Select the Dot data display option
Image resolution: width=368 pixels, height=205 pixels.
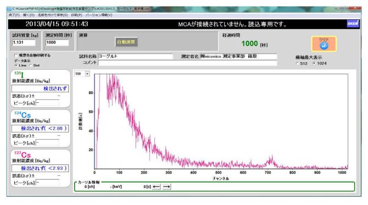(x=31, y=65)
